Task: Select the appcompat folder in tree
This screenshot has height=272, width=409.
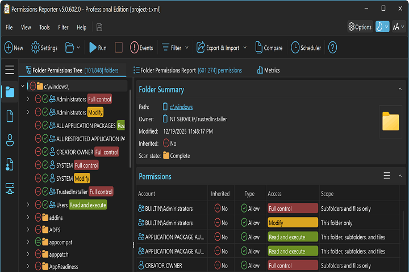Action: coord(60,242)
